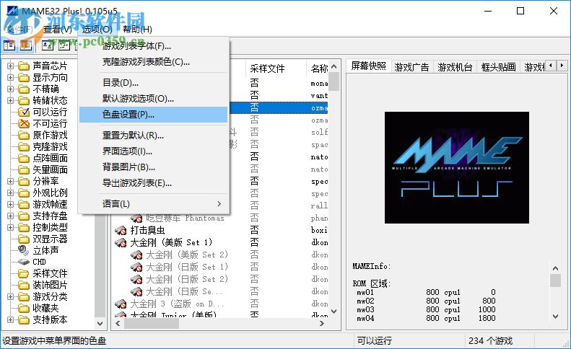The height and width of the screenshot is (349, 571).
Task: Switch to the 屏幕快照 tab
Action: 369,66
